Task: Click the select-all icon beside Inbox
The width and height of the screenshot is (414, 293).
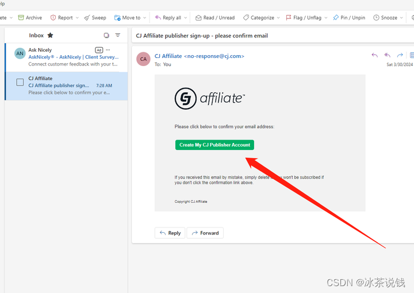Action: [106, 36]
